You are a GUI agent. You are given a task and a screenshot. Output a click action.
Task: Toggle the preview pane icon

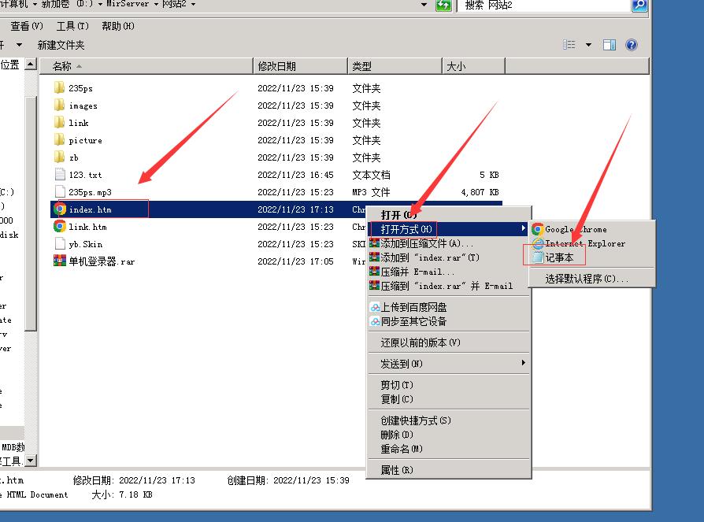click(610, 44)
